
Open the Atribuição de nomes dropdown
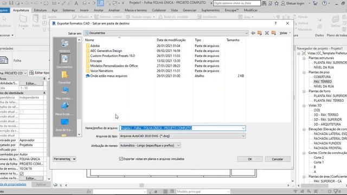coord(150,146)
